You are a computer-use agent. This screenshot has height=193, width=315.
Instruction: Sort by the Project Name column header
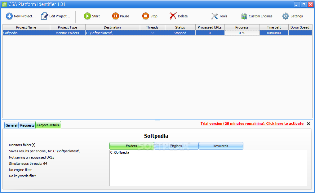pyautogui.click(x=26, y=27)
